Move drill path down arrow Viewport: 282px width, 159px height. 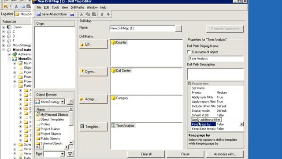coord(108,14)
